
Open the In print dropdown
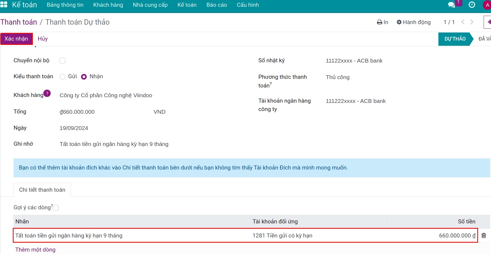pyautogui.click(x=382, y=22)
